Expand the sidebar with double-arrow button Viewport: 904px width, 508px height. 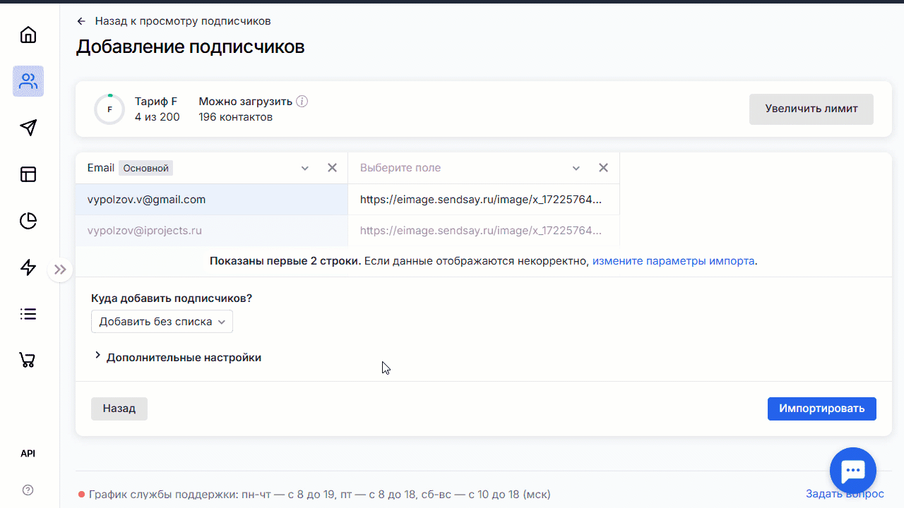(60, 270)
